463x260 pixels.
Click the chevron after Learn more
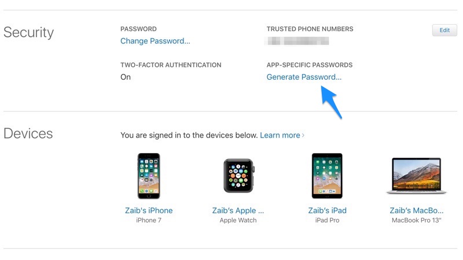click(303, 135)
